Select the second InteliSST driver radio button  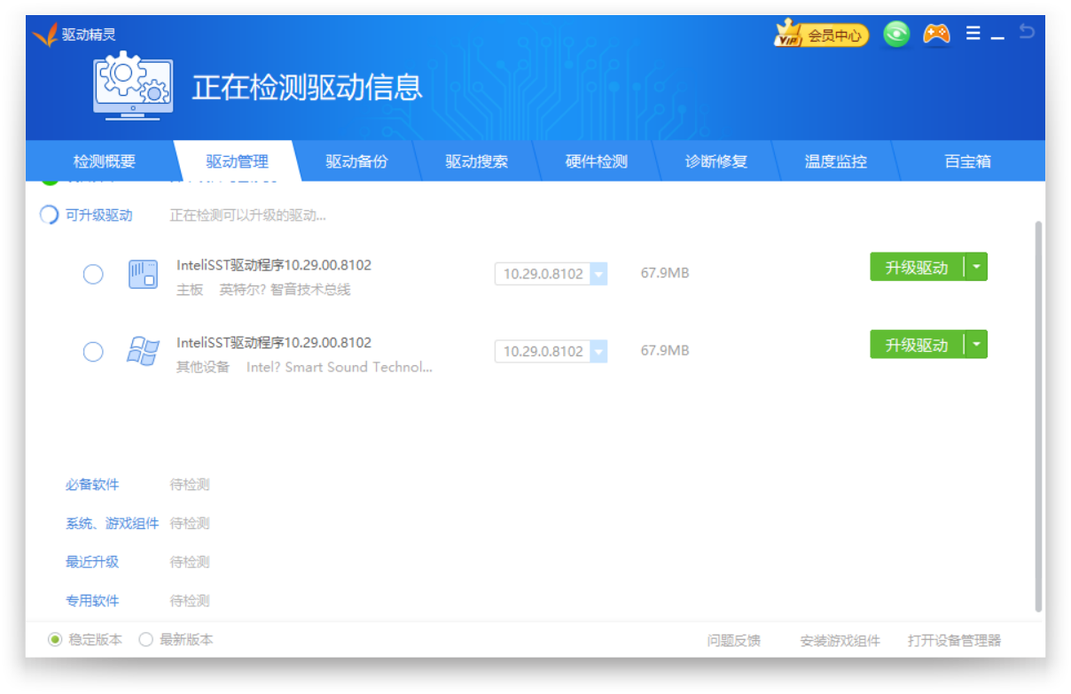(x=93, y=352)
